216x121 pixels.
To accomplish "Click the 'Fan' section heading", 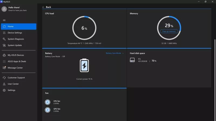I will coord(47,93).
